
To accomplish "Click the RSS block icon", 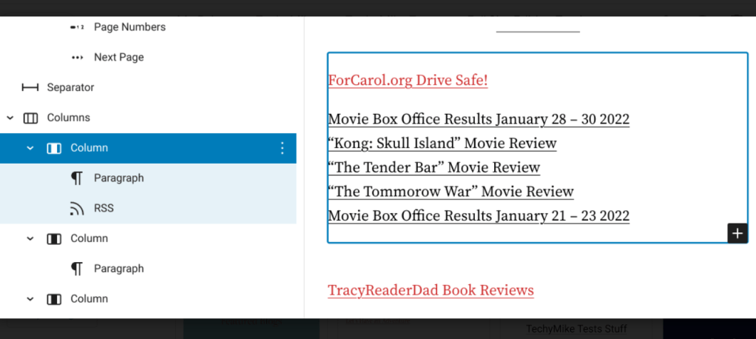I will (x=77, y=209).
